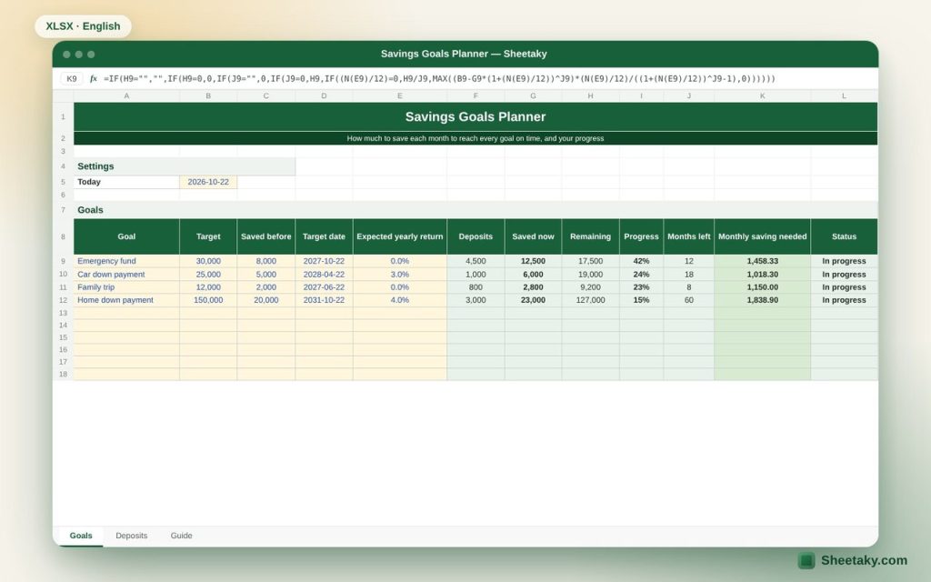Select column header E

[400, 95]
